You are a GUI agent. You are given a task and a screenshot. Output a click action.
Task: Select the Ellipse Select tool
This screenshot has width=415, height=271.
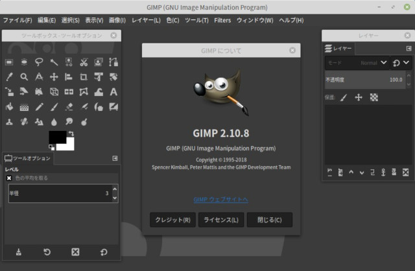coord(24,62)
